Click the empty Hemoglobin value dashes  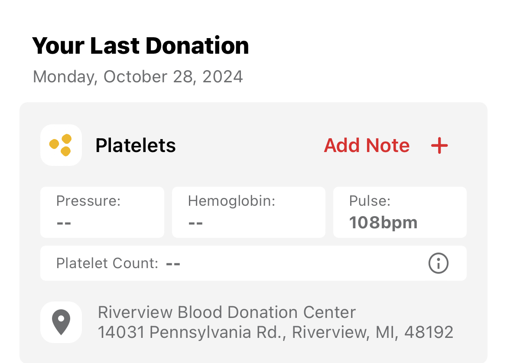click(196, 223)
